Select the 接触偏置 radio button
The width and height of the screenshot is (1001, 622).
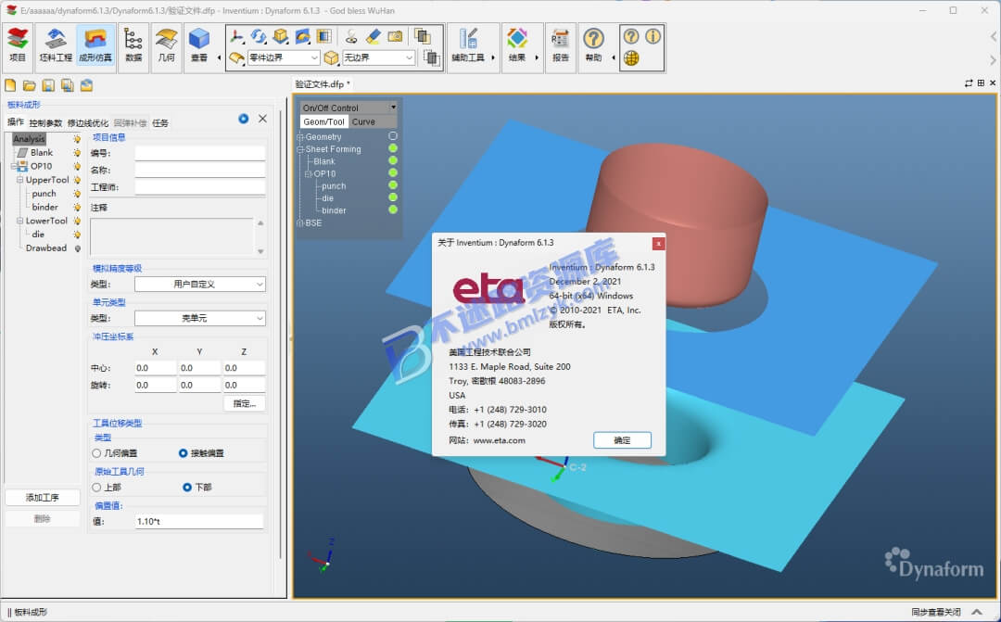coord(184,453)
